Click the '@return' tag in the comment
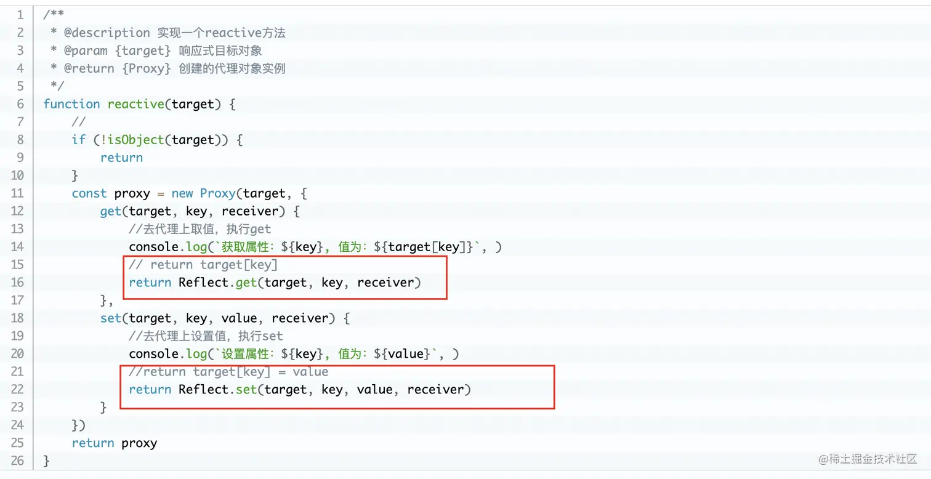Screen dimensions: 931x479 point(89,68)
